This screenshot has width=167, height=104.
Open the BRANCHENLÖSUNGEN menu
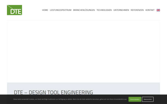[x=84, y=10]
